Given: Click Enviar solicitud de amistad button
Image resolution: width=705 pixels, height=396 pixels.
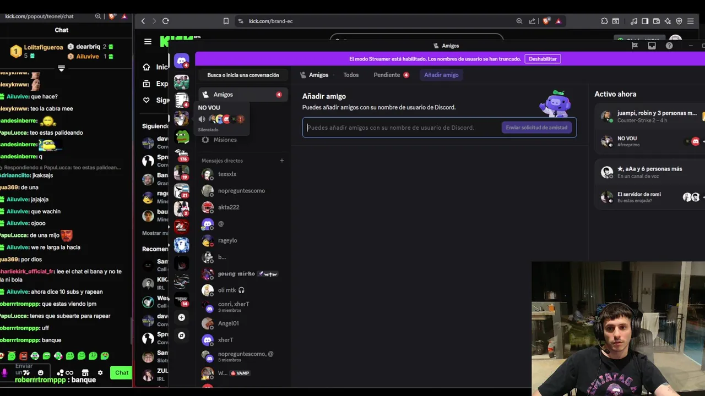Looking at the screenshot, I should click(x=536, y=128).
